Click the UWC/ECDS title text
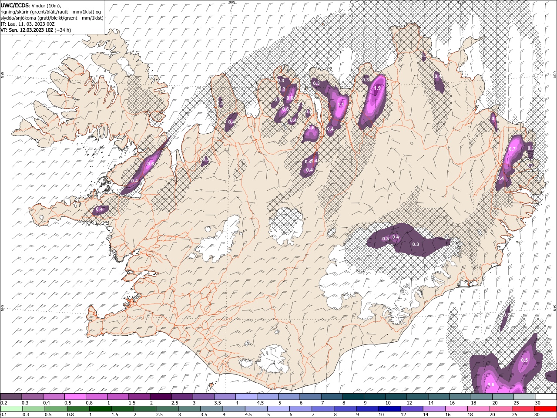557x418 pixels. click(x=14, y=5)
